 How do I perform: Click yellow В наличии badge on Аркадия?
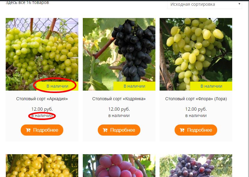[x=57, y=86]
